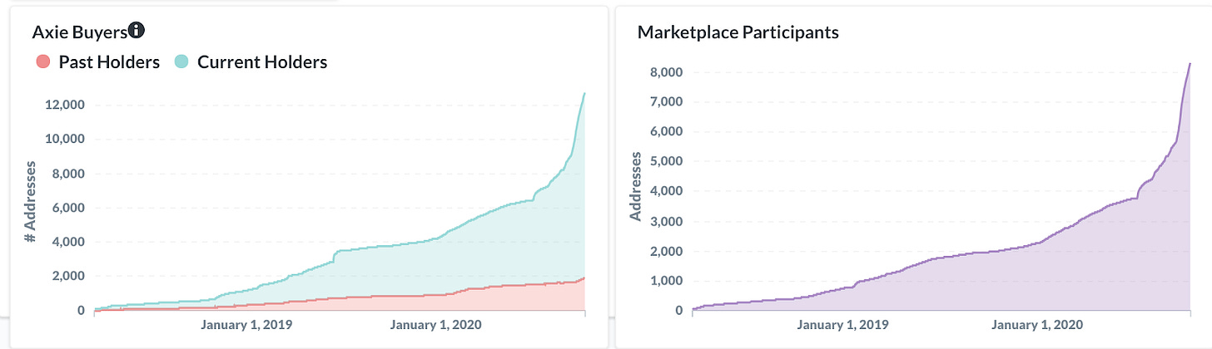Click the info icon next to Axie Buyers
This screenshot has height=349, width=1212.
(x=137, y=31)
